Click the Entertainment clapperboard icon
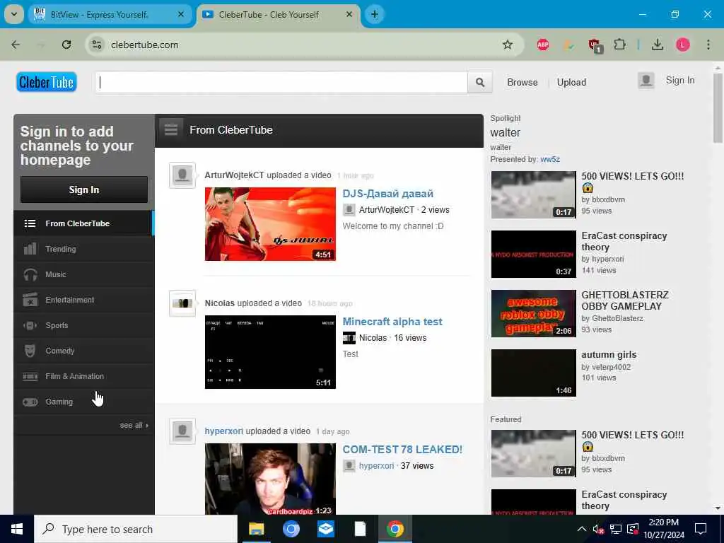Screen dimensions: 724x543 point(30,300)
